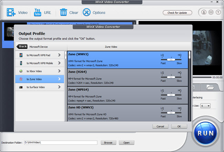Select to Microsoft WP8 Mobile category
The height and width of the screenshot is (152, 224).
point(40,63)
